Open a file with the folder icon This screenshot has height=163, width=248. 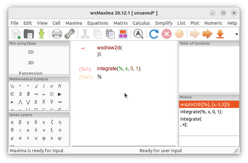(x=28, y=34)
